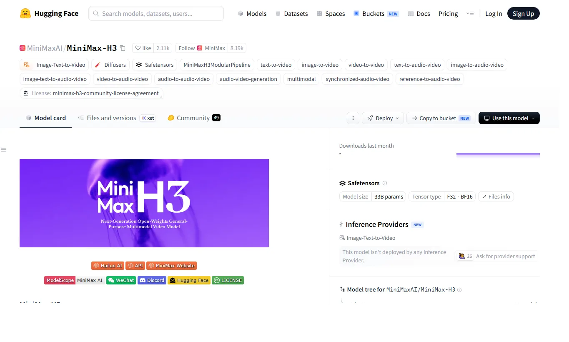Click the 2.11k likes count
Image resolution: width=569 pixels, height=342 pixels.
pyautogui.click(x=163, y=48)
